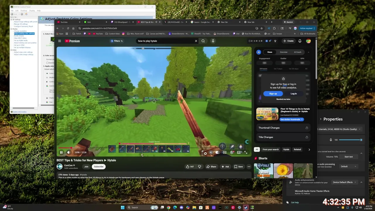Clear the YouTube search box text

tap(196, 41)
